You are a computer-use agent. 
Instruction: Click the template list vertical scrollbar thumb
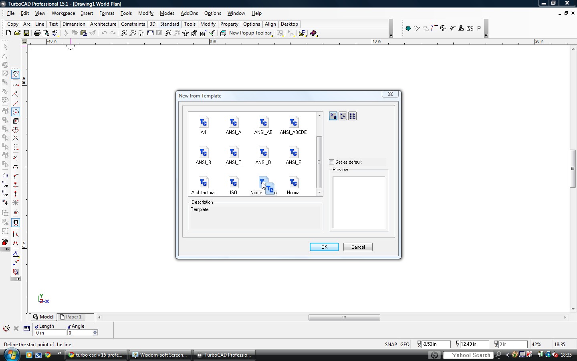(x=319, y=162)
